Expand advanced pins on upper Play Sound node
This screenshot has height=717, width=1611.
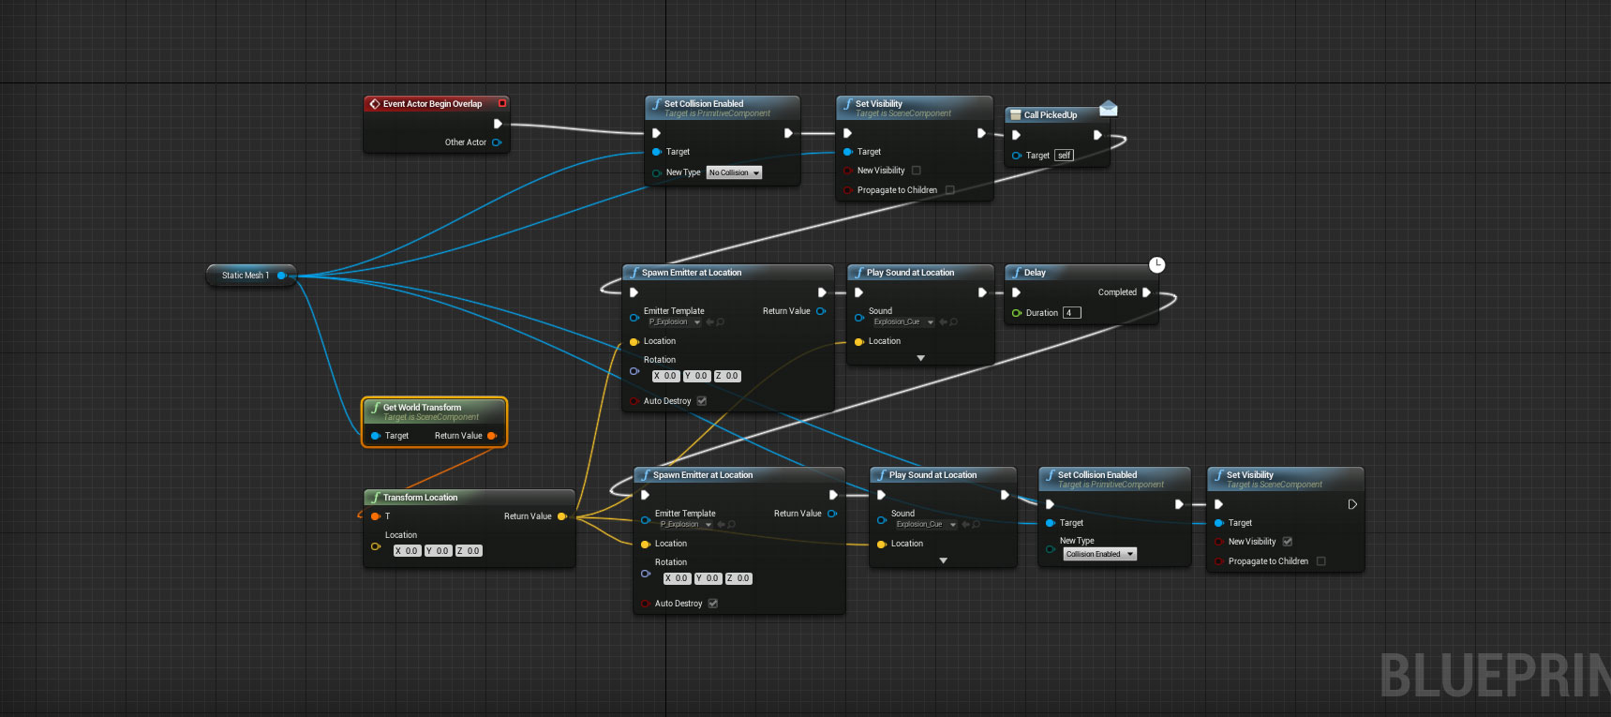coord(920,358)
